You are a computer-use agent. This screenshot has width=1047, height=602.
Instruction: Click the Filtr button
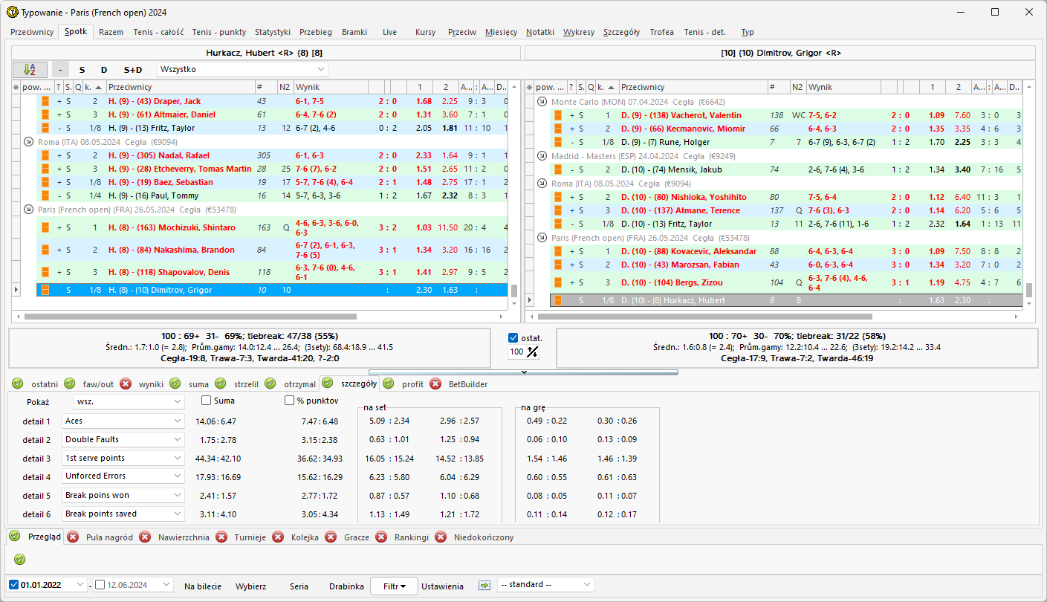(x=394, y=586)
